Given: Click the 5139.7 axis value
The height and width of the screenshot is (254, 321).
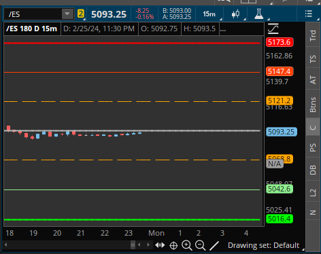Looking at the screenshot, I should tap(277, 81).
